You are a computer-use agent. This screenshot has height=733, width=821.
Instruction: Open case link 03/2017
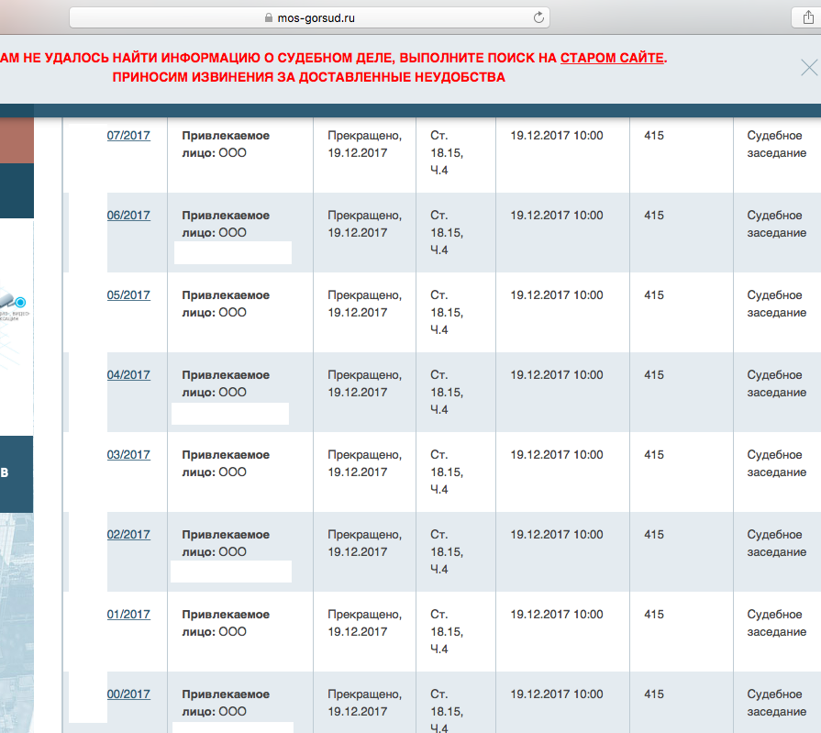tap(128, 455)
